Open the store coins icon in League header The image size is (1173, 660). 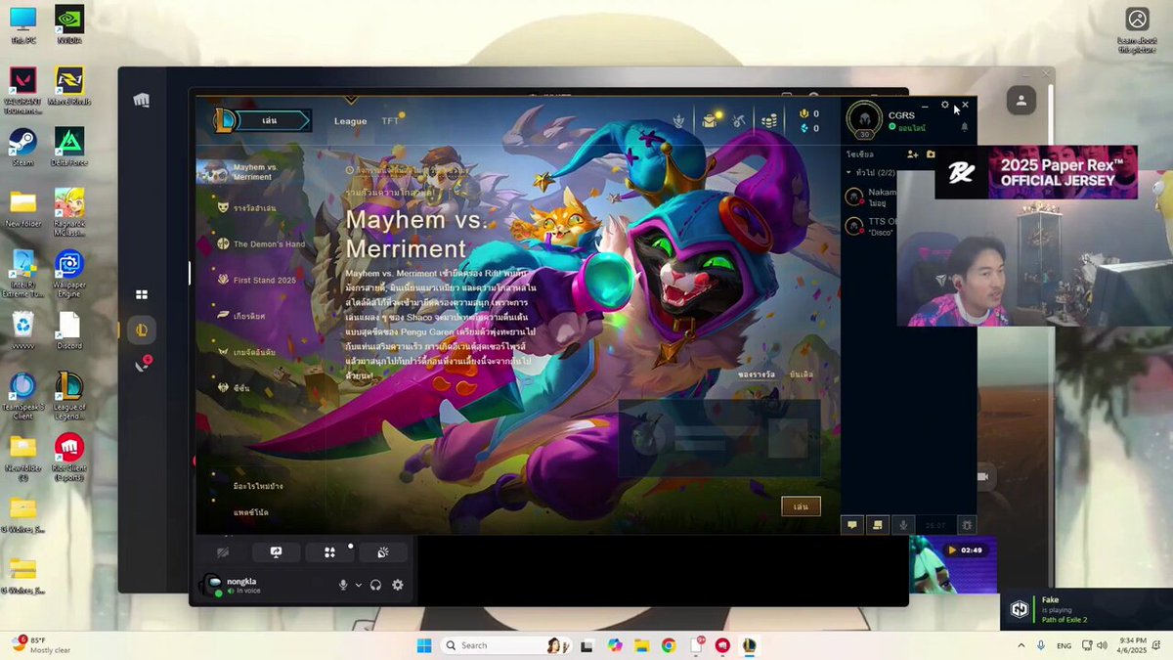(770, 121)
